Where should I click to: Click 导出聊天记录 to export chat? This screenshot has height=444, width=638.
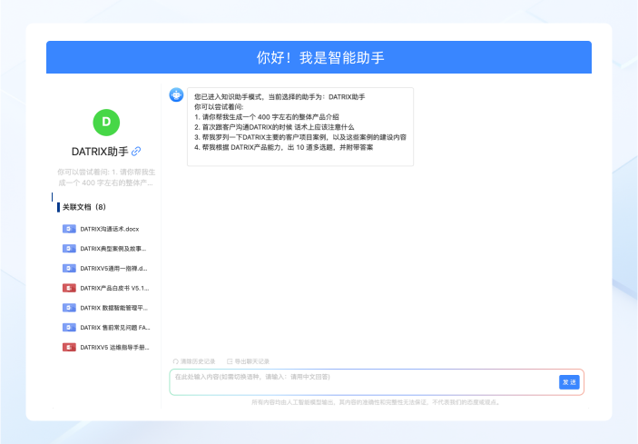point(248,361)
